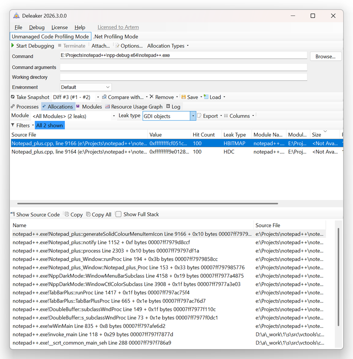The height and width of the screenshot is (359, 353).
Task: Click the Working directory input field
Action: tap(183, 77)
